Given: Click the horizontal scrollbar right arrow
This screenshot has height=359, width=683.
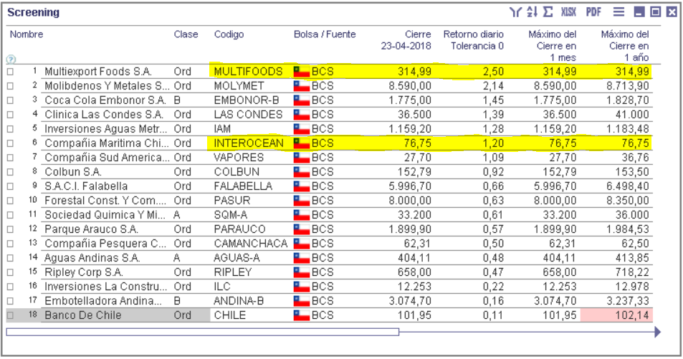Looking at the screenshot, I should point(657,332).
